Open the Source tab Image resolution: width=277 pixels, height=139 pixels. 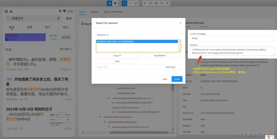[82, 12]
